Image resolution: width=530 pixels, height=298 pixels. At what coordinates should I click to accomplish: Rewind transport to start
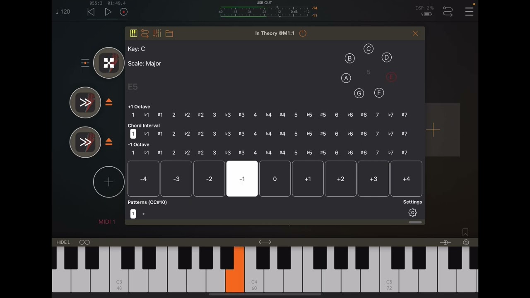point(91,12)
